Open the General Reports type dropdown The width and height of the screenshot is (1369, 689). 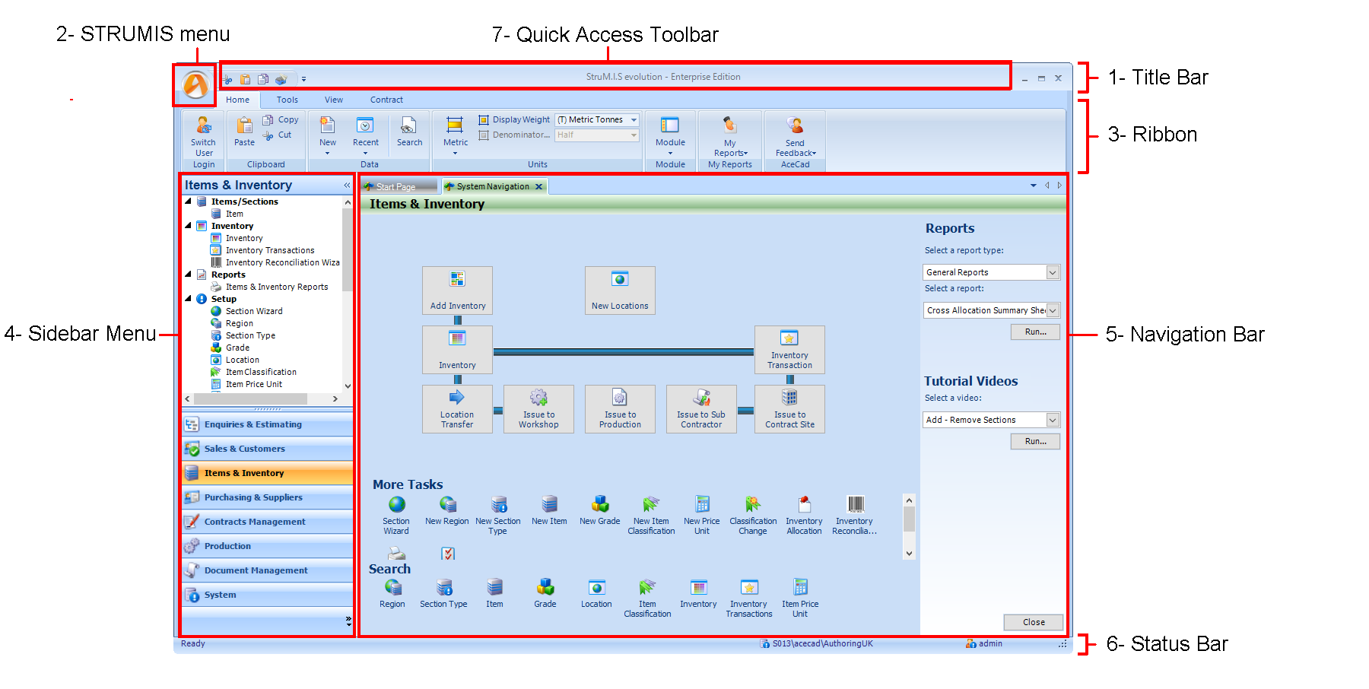[x=1053, y=272]
